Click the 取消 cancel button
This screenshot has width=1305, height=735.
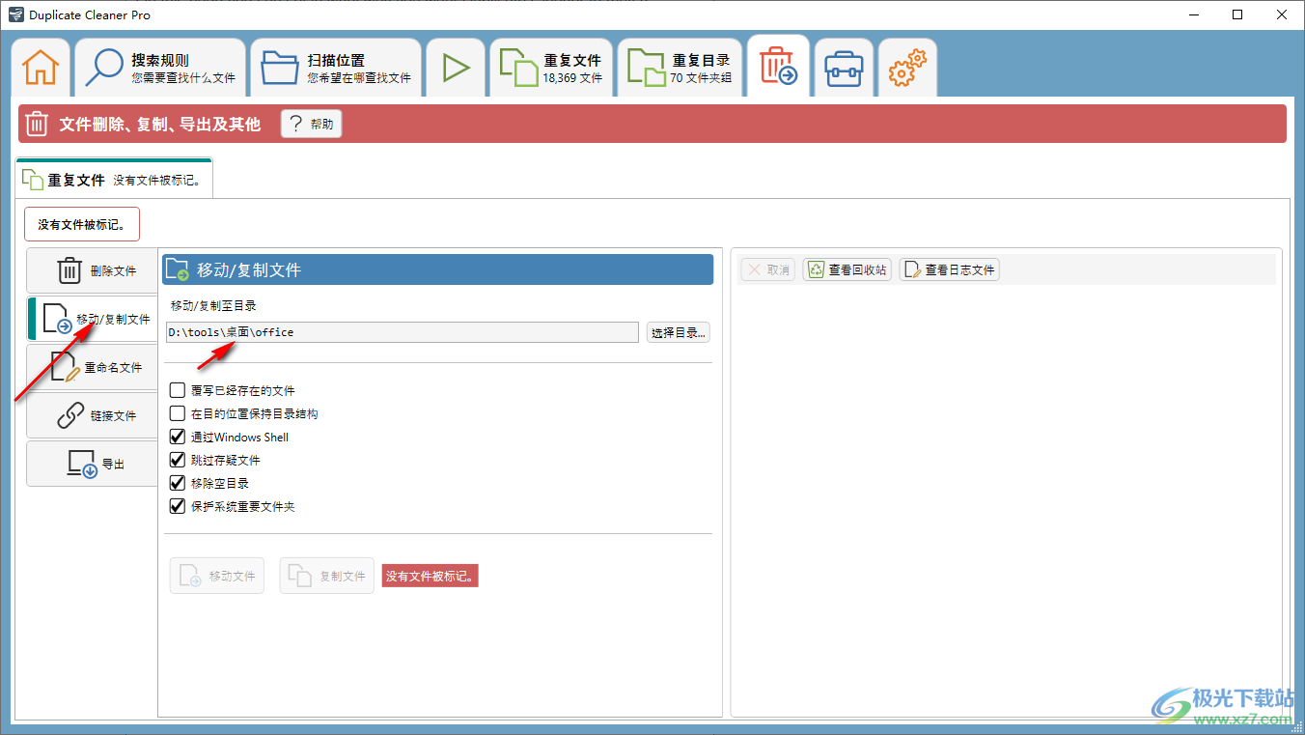click(768, 269)
